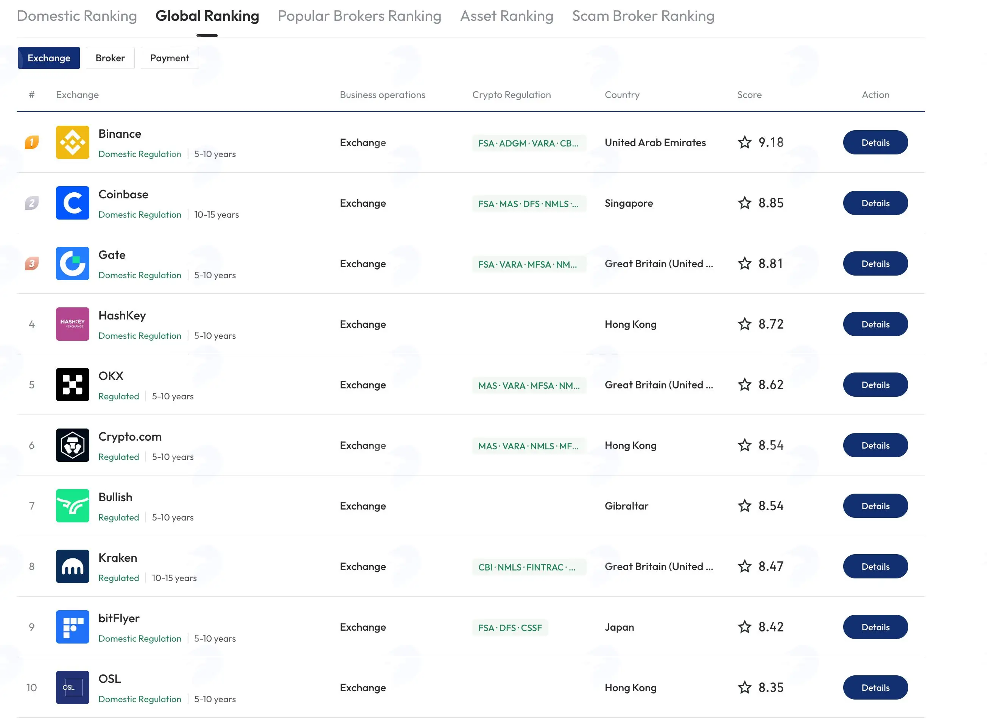Click Coinbase regulation tag FSA·MAS·DFS·NMLS
Screen dimensions: 987x720
[529, 204]
